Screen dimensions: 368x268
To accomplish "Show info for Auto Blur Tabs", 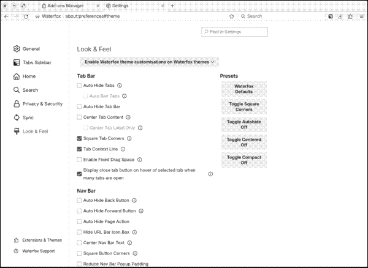I will point(125,96).
